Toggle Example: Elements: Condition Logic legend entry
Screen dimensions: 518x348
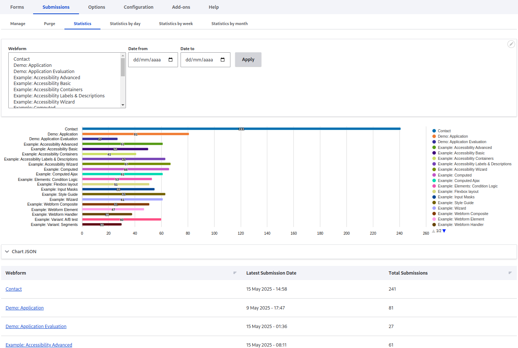(x=465, y=186)
